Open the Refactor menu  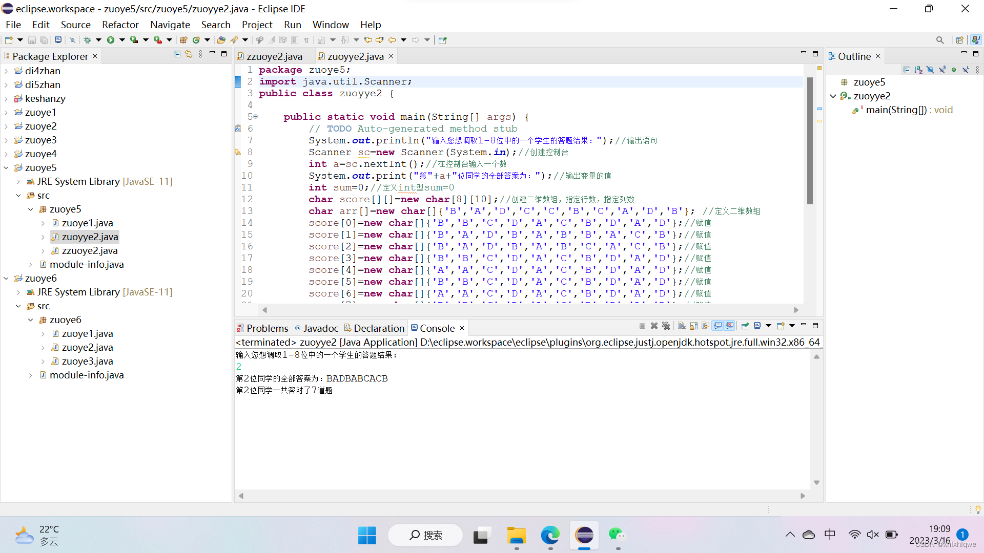click(120, 25)
